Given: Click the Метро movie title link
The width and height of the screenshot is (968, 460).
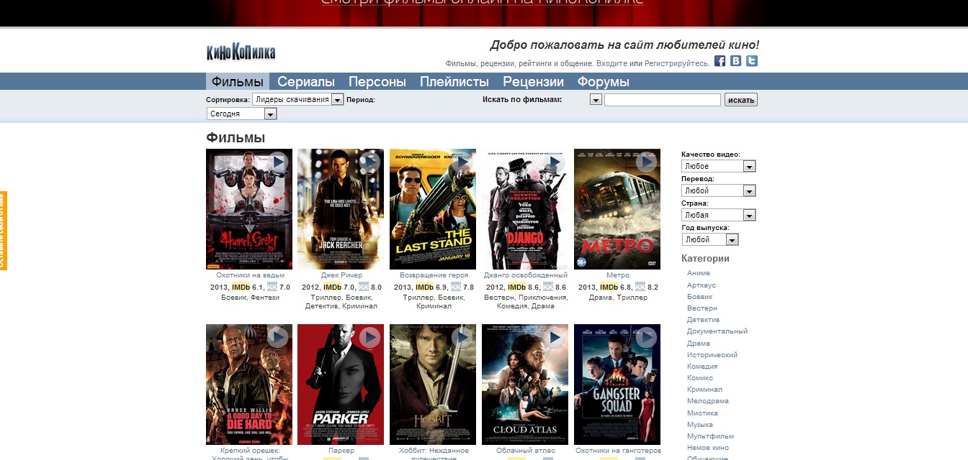Looking at the screenshot, I should pyautogui.click(x=618, y=275).
